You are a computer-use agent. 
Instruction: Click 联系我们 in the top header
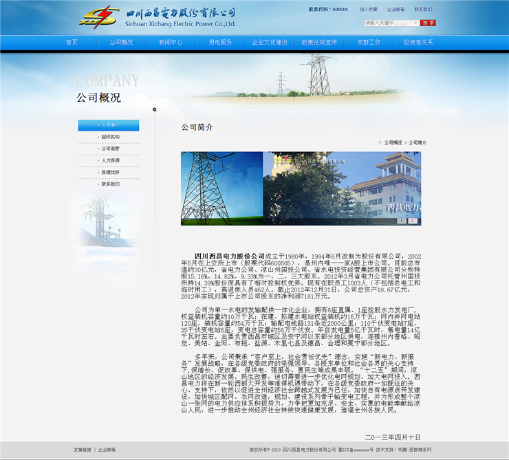point(423,10)
